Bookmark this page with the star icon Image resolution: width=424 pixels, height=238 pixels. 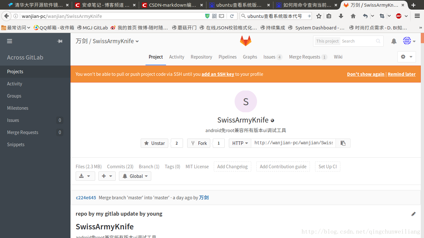(x=319, y=16)
